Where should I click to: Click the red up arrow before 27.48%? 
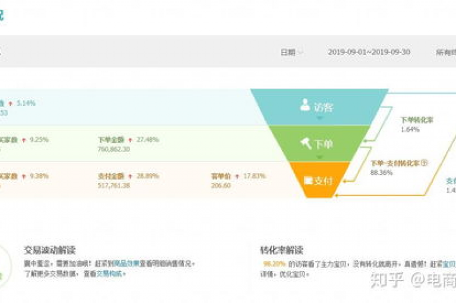pyautogui.click(x=130, y=140)
